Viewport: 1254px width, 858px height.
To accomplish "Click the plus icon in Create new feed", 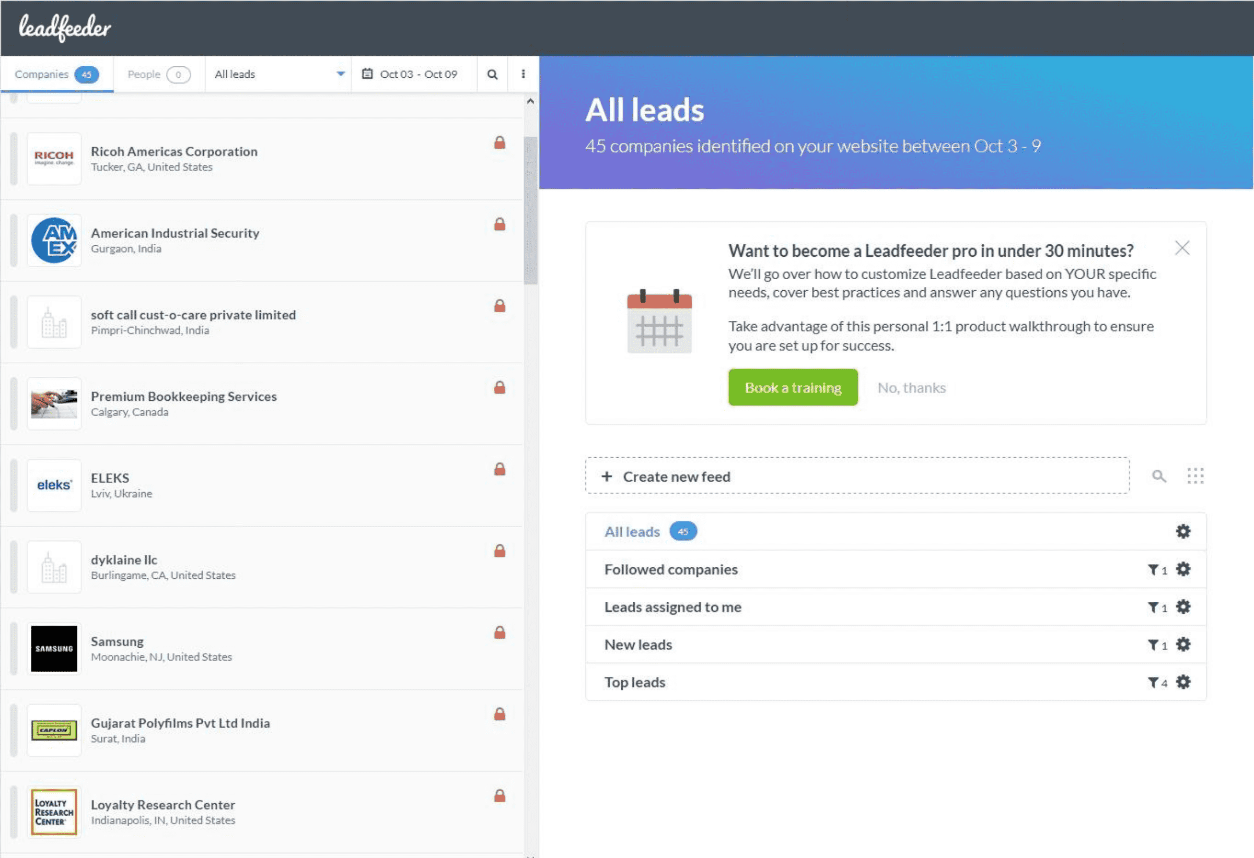I will point(607,476).
